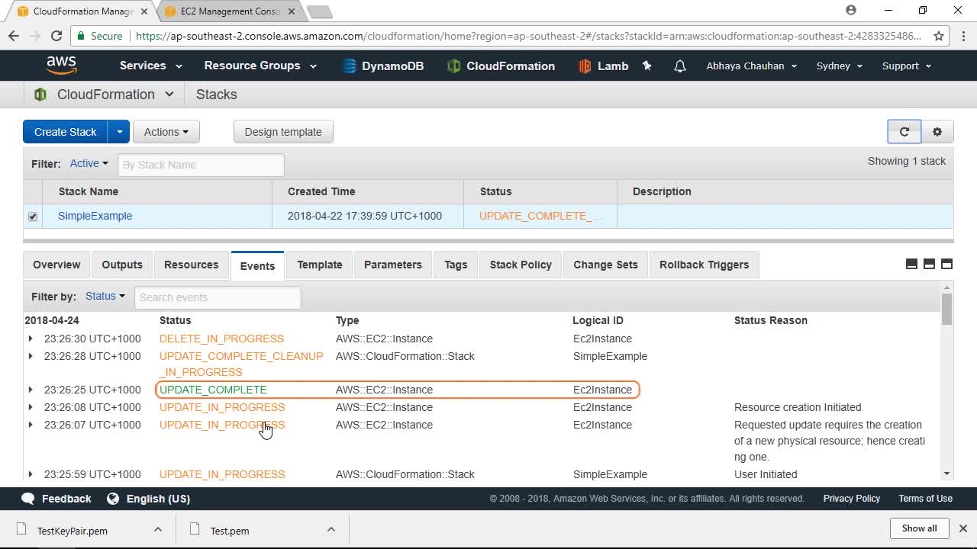Expand the UPDATE_COMPLETE event row
Viewport: 977px width, 549px height.
click(31, 390)
